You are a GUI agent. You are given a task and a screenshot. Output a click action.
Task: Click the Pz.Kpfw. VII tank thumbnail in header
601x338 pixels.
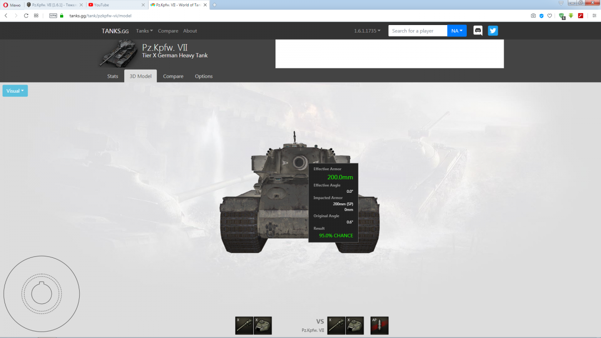pos(119,54)
